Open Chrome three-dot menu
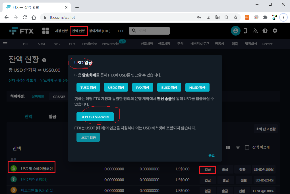 [283, 17]
